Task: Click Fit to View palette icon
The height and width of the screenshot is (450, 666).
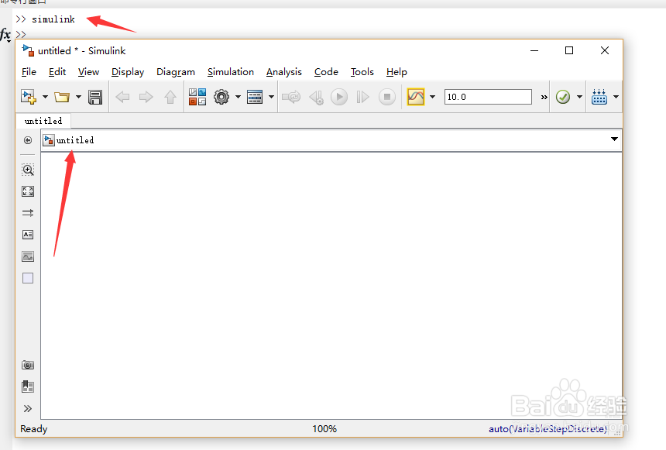Action: click(x=28, y=191)
